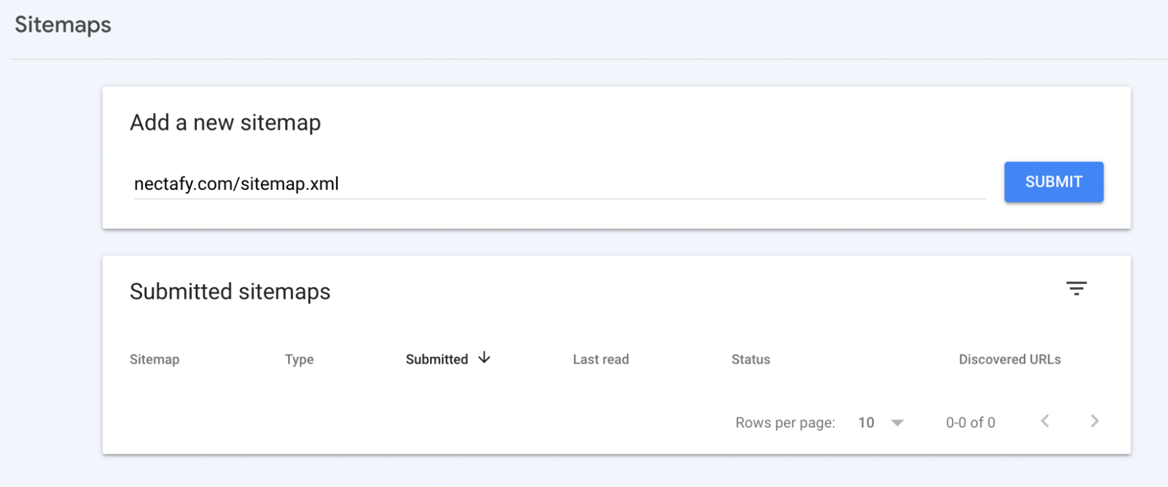Click the Rows per page label
The width and height of the screenshot is (1168, 487).
pyautogui.click(x=785, y=422)
